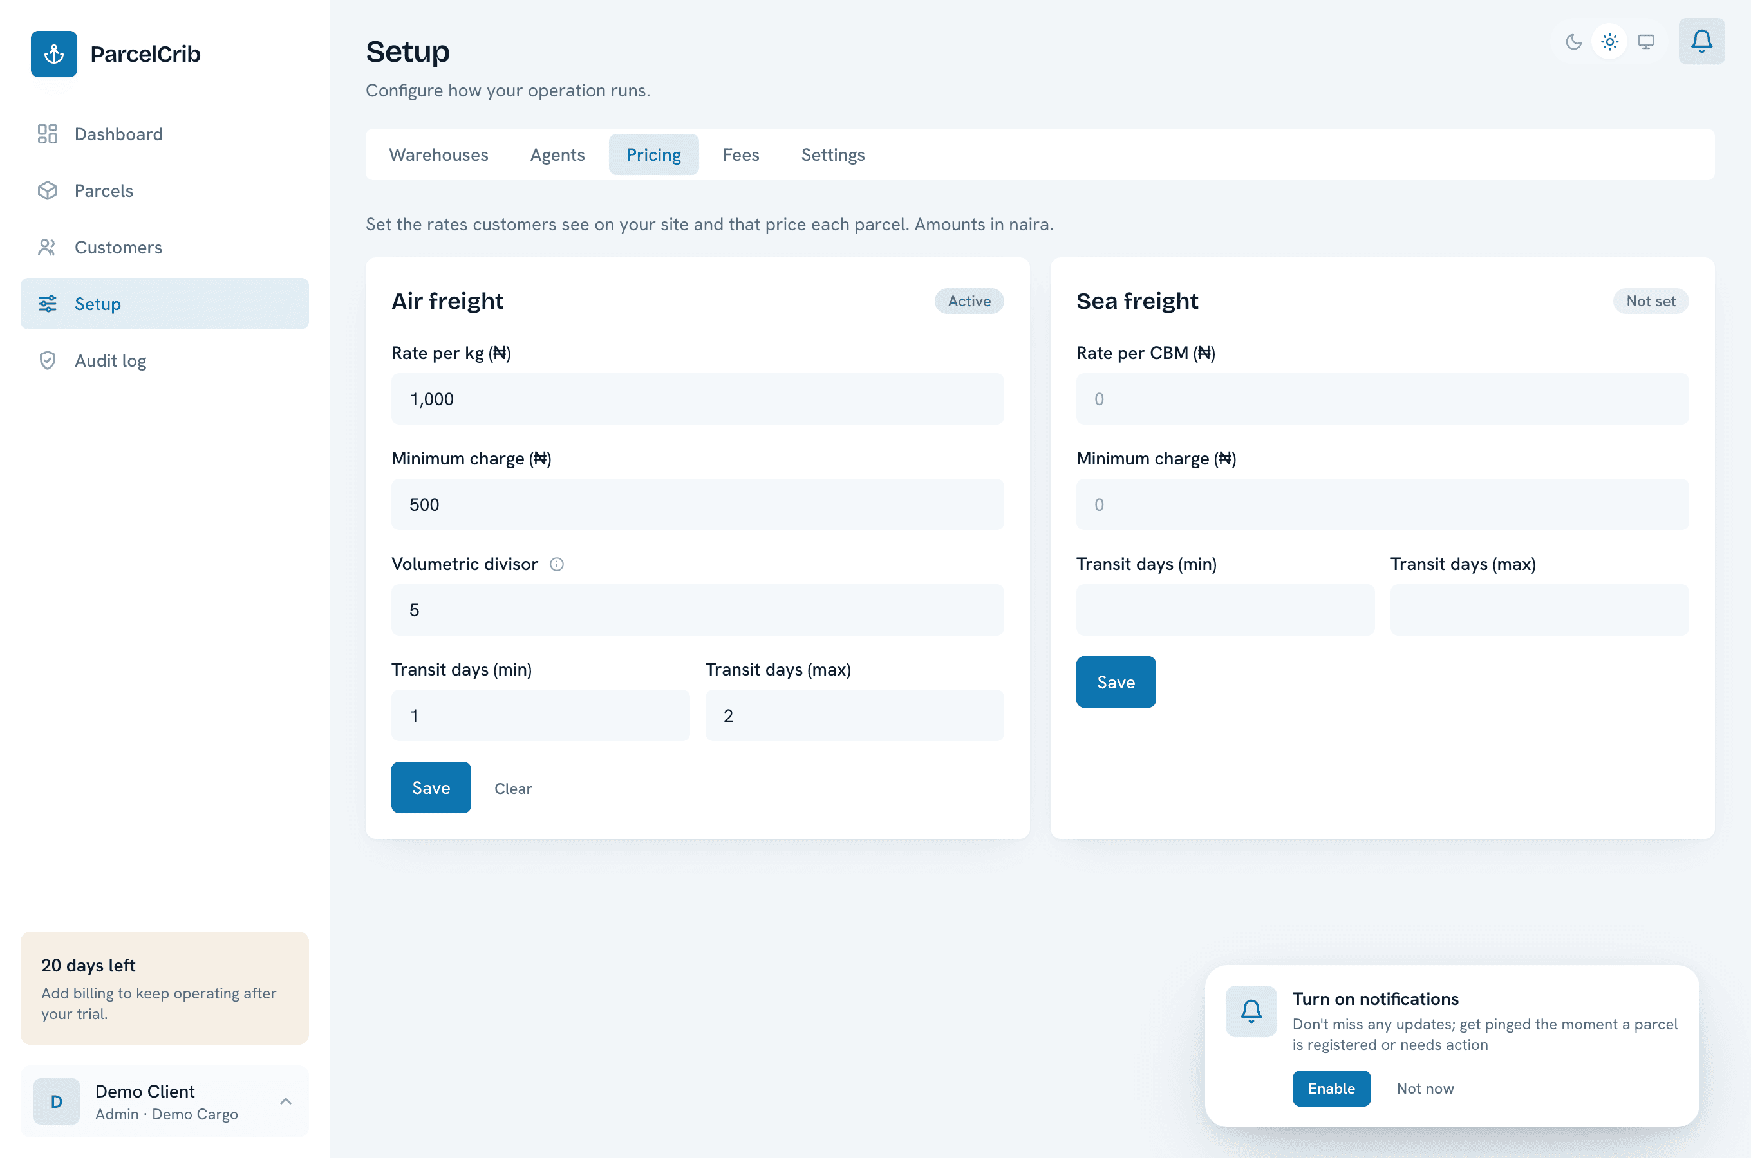The width and height of the screenshot is (1751, 1158).
Task: Click Volumetric divisor info icon
Action: 557,564
